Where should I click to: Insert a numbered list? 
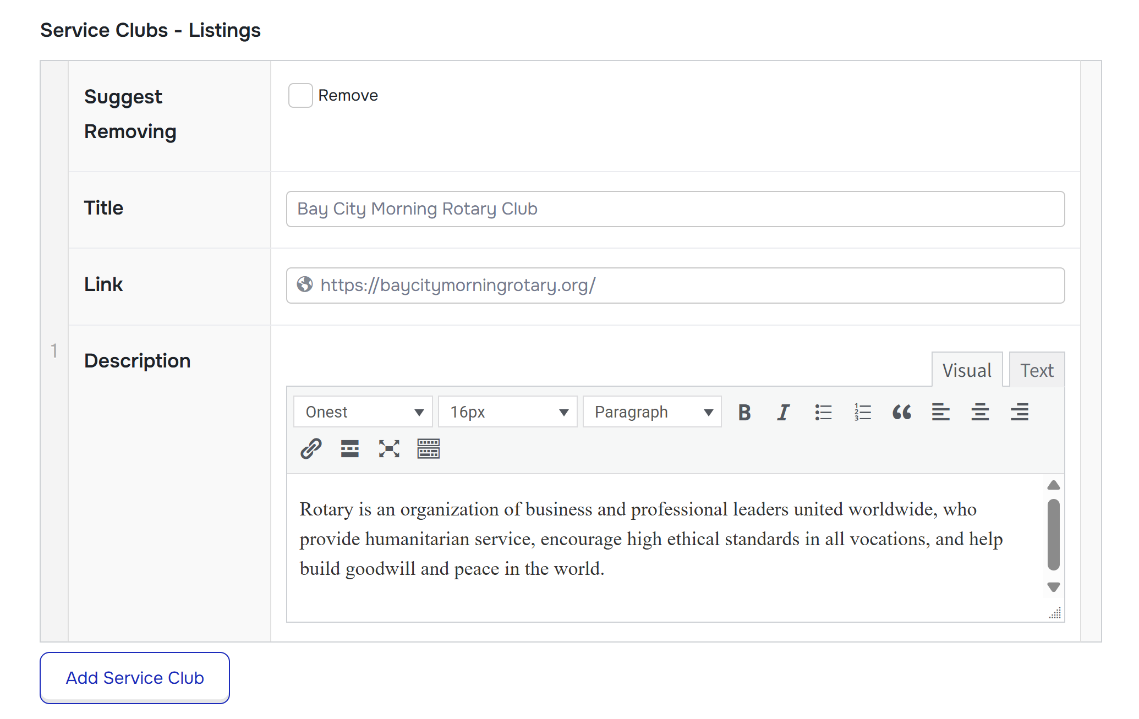(862, 412)
